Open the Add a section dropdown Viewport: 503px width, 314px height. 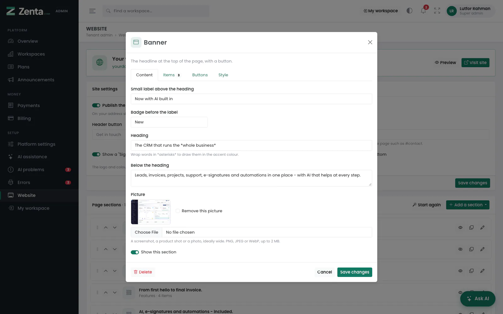468,205
